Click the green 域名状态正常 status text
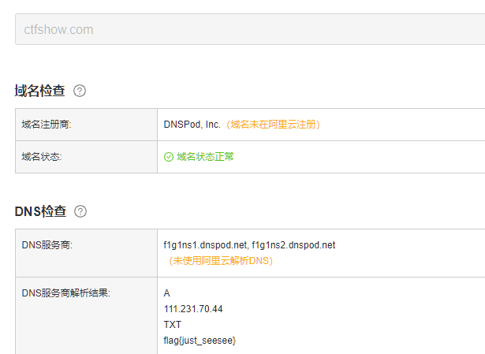The image size is (485, 354). click(x=205, y=157)
